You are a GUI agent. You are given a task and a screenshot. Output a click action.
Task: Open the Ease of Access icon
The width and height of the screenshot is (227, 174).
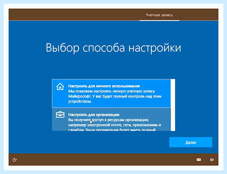(15, 160)
